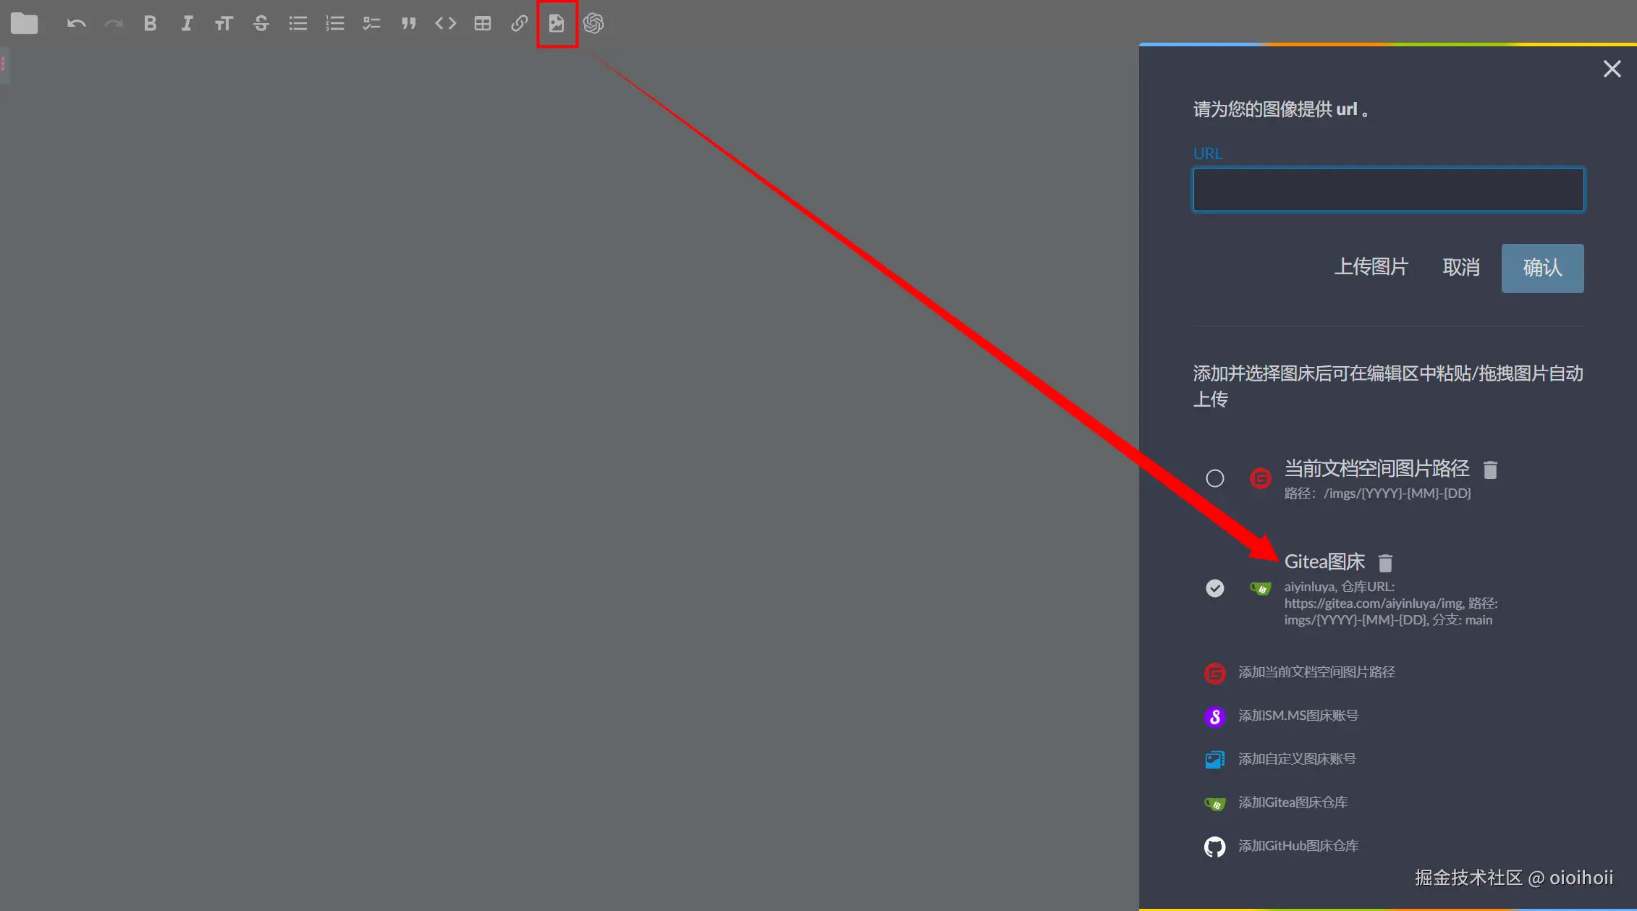Select the Gitea图床 checked option
The width and height of the screenshot is (1637, 911).
click(x=1215, y=588)
